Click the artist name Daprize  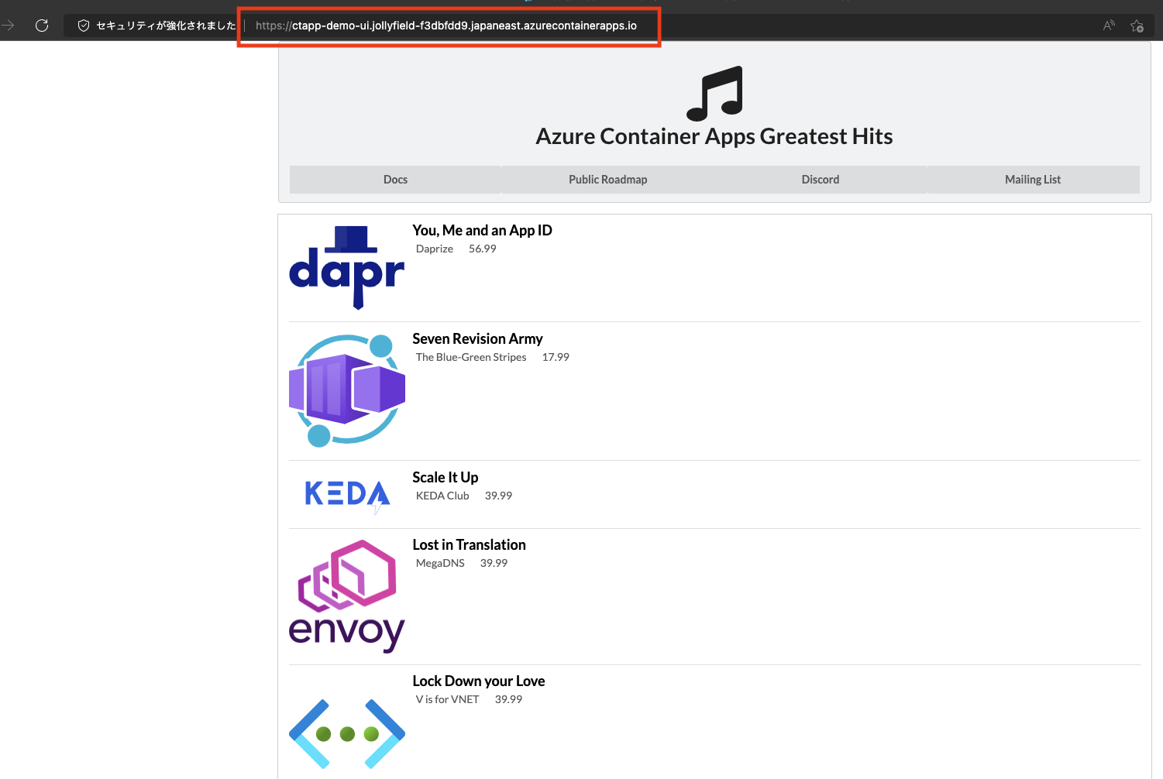435,249
